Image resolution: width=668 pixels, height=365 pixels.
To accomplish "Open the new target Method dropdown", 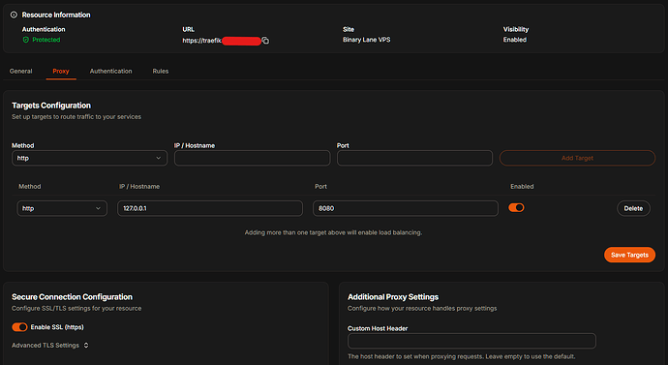I will point(89,158).
